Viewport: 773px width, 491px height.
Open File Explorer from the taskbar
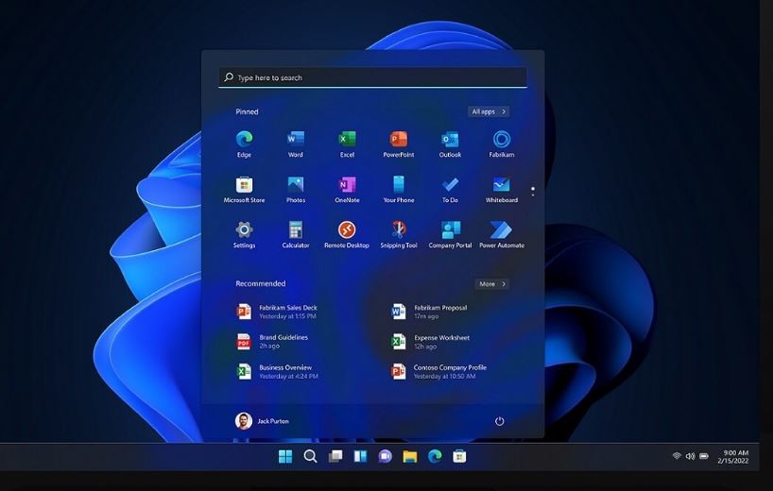pyautogui.click(x=410, y=456)
